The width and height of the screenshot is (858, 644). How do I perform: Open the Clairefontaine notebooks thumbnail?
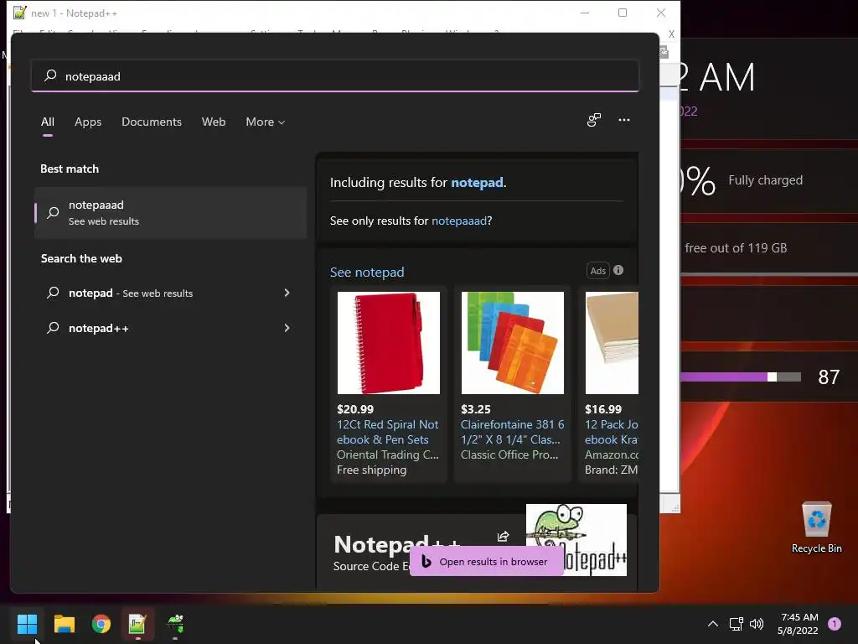[513, 343]
